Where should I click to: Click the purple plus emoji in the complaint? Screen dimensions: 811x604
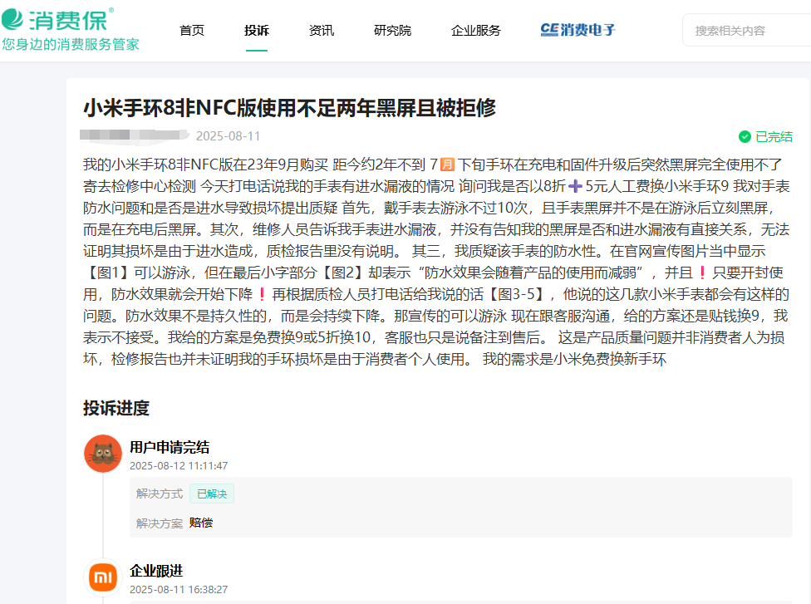pos(575,186)
